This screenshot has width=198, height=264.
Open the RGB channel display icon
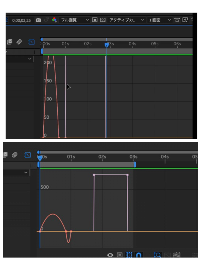click(54, 20)
